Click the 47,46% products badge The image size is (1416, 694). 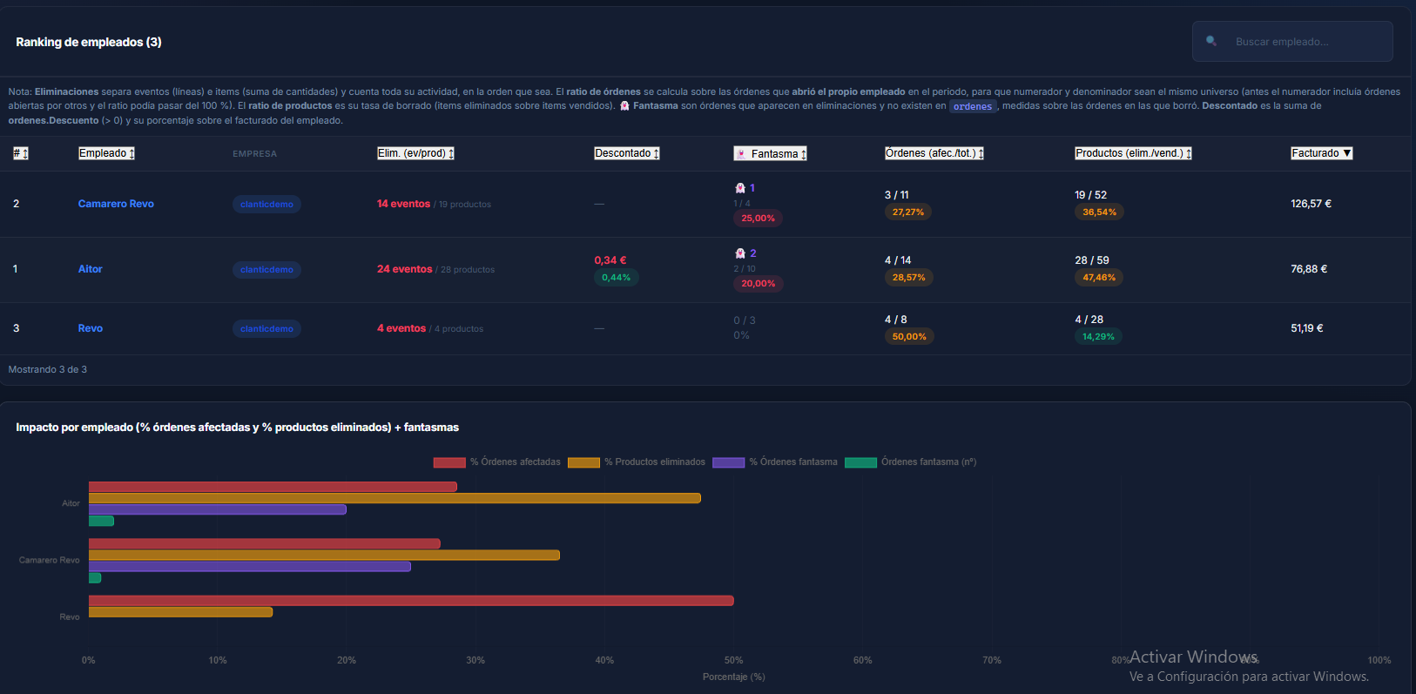(x=1099, y=278)
